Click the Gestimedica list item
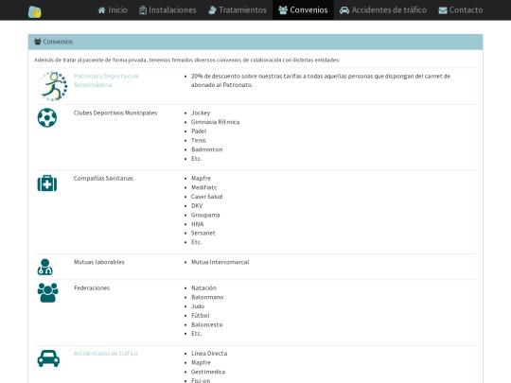Image resolution: width=511 pixels, height=383 pixels. pos(208,372)
